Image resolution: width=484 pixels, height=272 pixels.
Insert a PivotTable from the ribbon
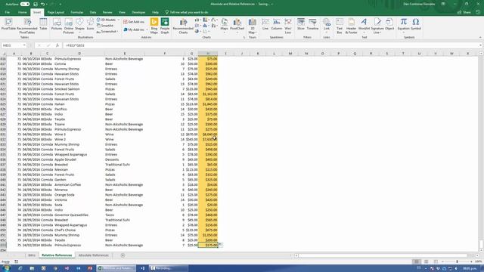click(x=8, y=24)
